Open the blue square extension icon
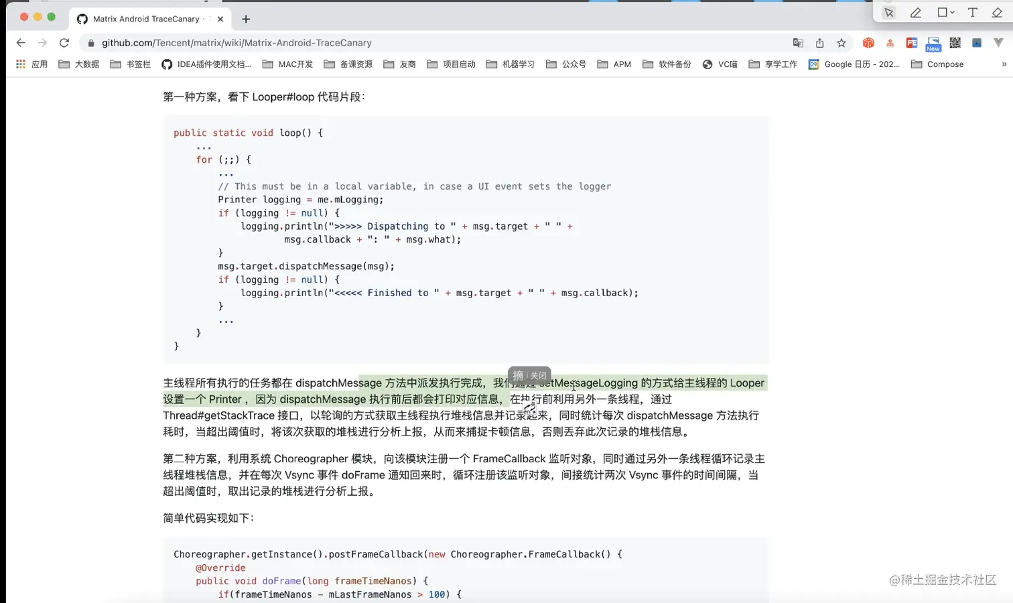This screenshot has height=603, width=1013. (x=977, y=43)
